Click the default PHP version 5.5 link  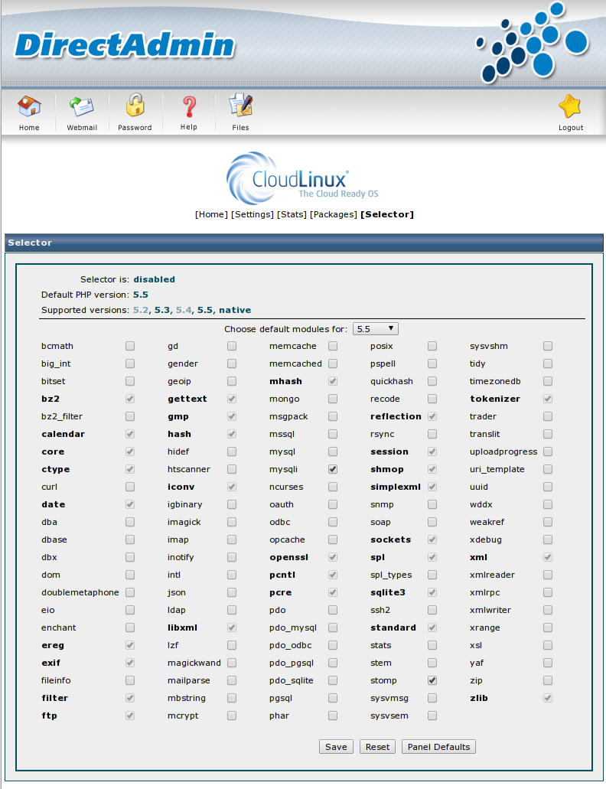click(x=140, y=295)
